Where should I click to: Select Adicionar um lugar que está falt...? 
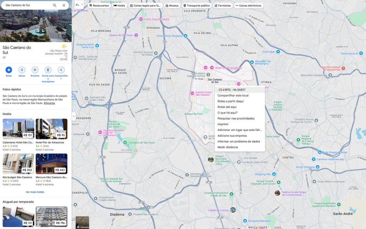tap(240, 130)
